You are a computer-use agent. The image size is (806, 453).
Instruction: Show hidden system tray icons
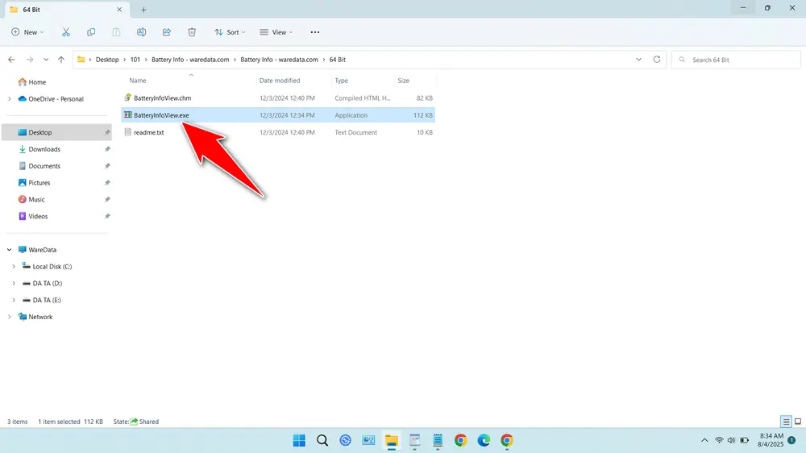pyautogui.click(x=704, y=440)
